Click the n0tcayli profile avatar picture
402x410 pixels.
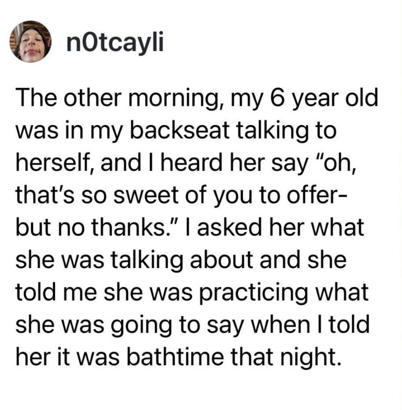(33, 42)
